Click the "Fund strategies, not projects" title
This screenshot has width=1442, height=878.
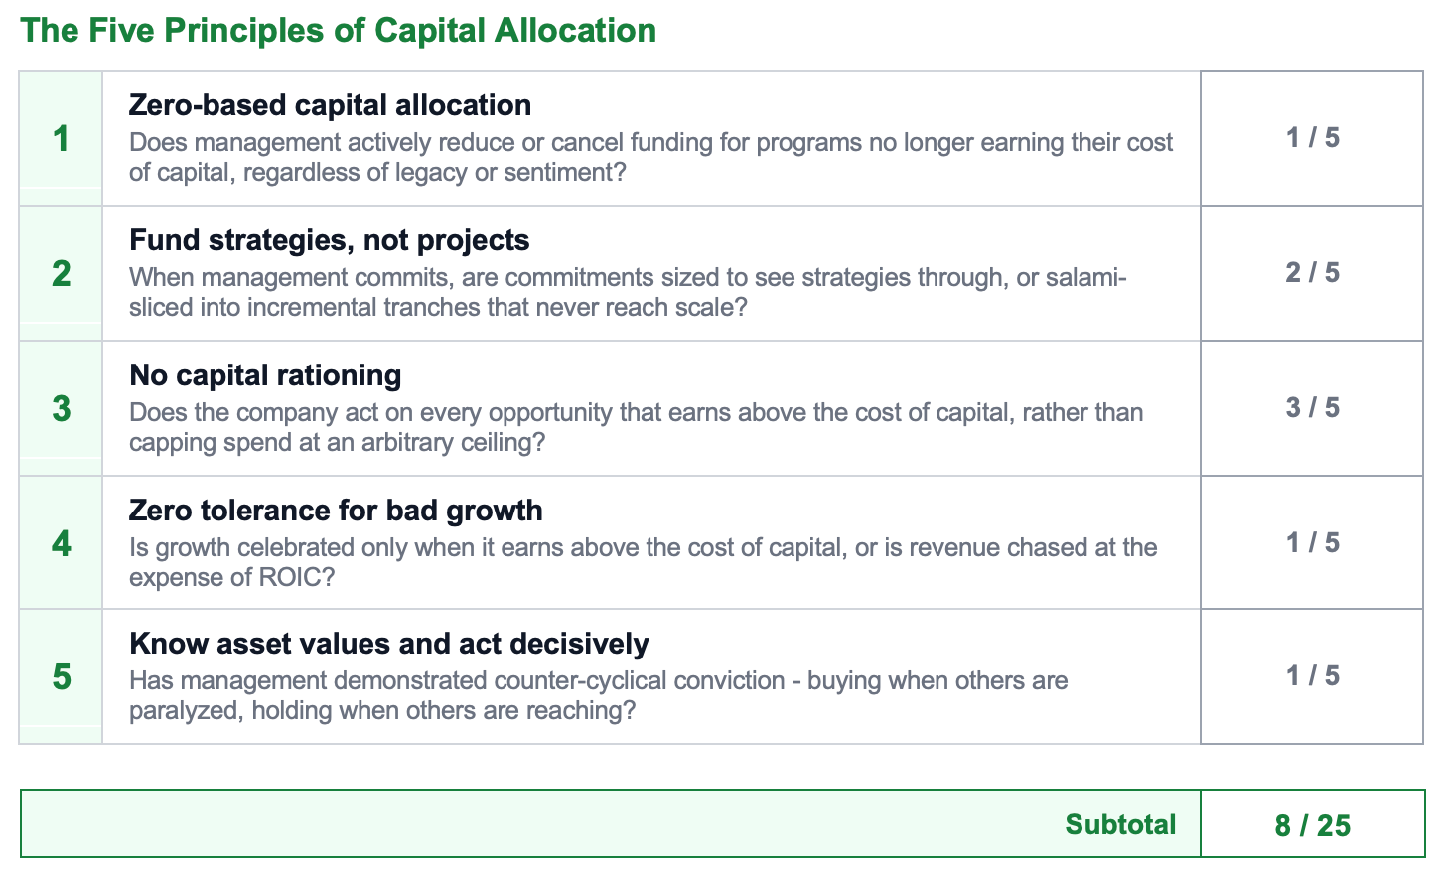point(329,240)
